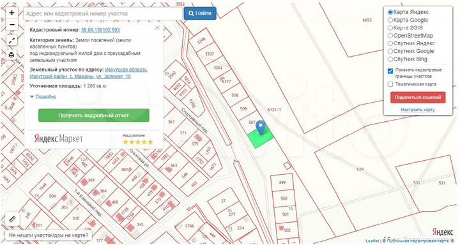Zoom out with the minus button
Image resolution: width=460 pixels, height=245 pixels.
click(11, 25)
